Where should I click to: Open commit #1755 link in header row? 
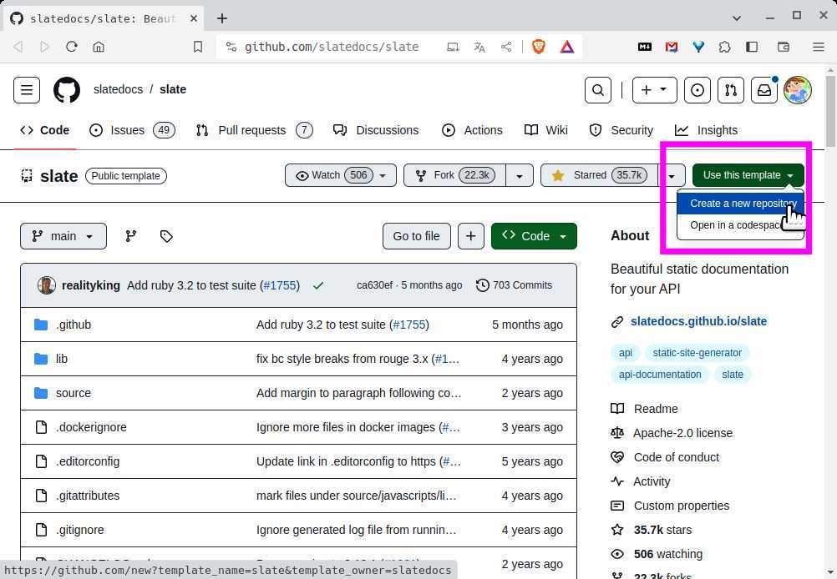[280, 286]
